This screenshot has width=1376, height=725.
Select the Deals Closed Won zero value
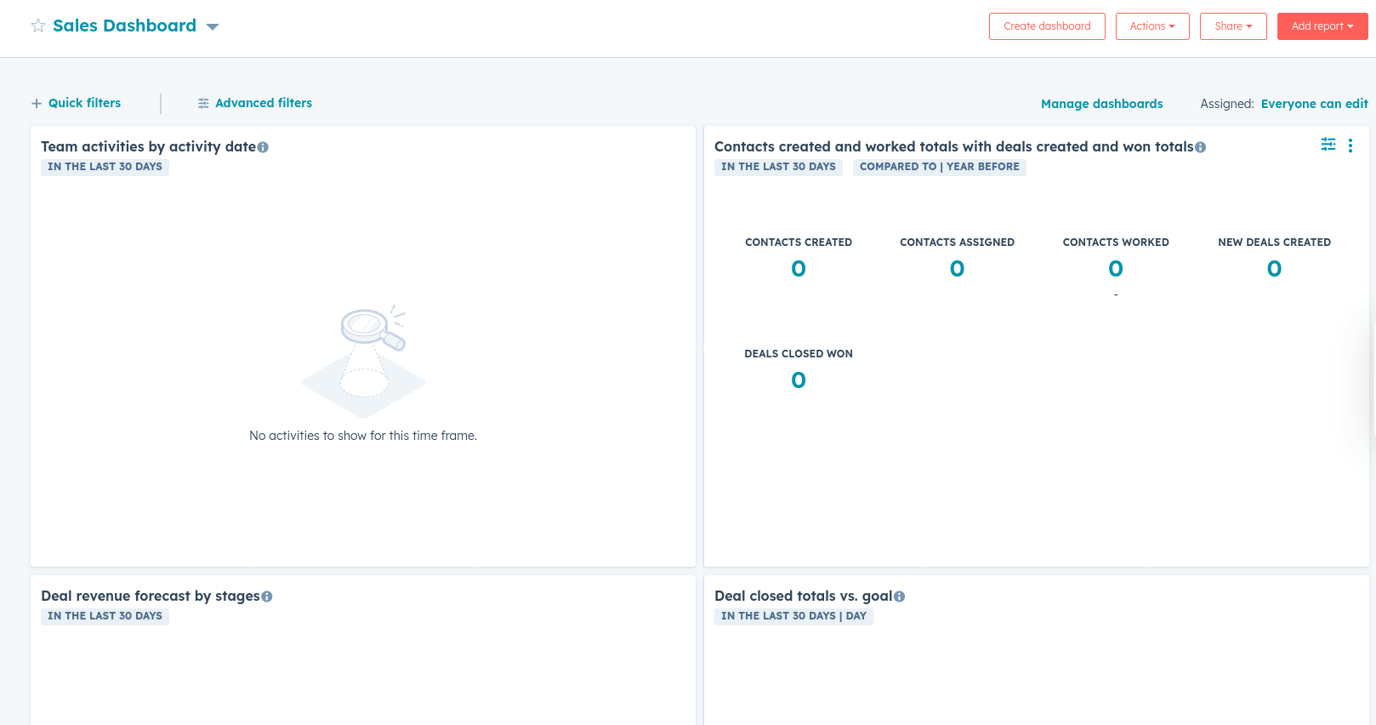click(x=799, y=380)
